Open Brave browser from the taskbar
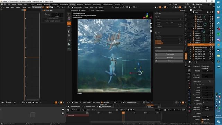Viewport: 222px width, 125px height. point(219,12)
